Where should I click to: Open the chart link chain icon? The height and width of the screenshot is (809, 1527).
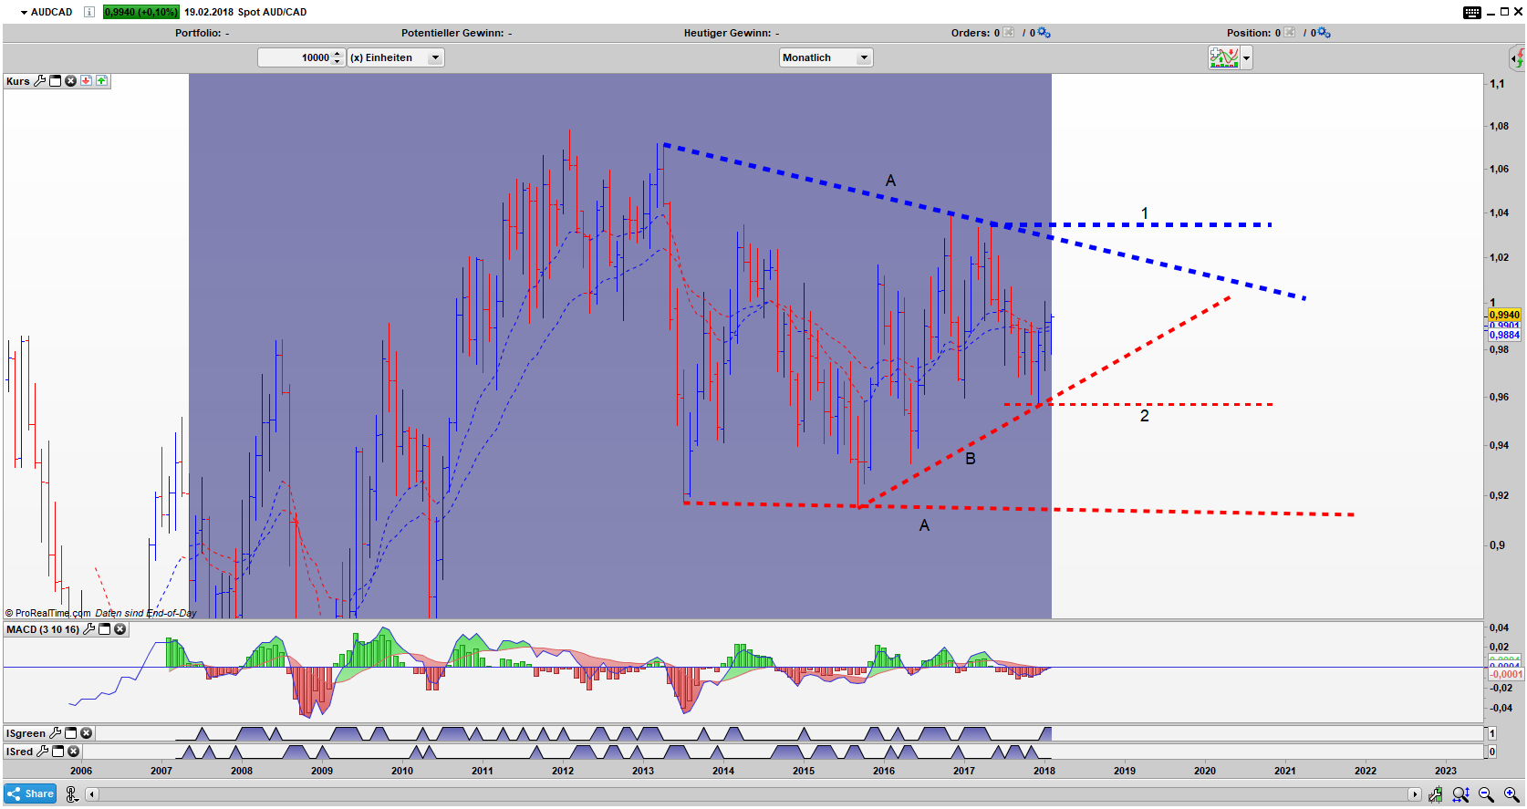pos(72,793)
